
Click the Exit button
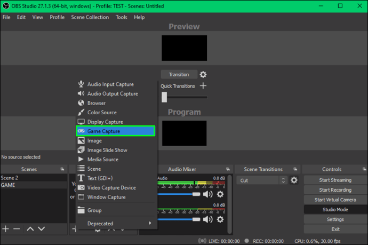coord(335,230)
